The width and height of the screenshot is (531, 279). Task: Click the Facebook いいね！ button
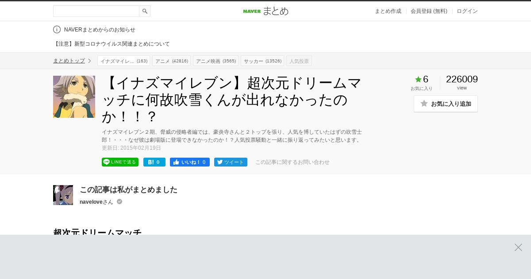190,162
